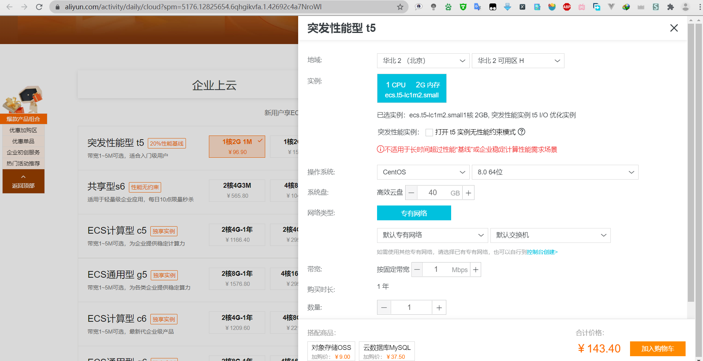
Task: Increase purchase quantity with plus
Action: [x=439, y=307]
